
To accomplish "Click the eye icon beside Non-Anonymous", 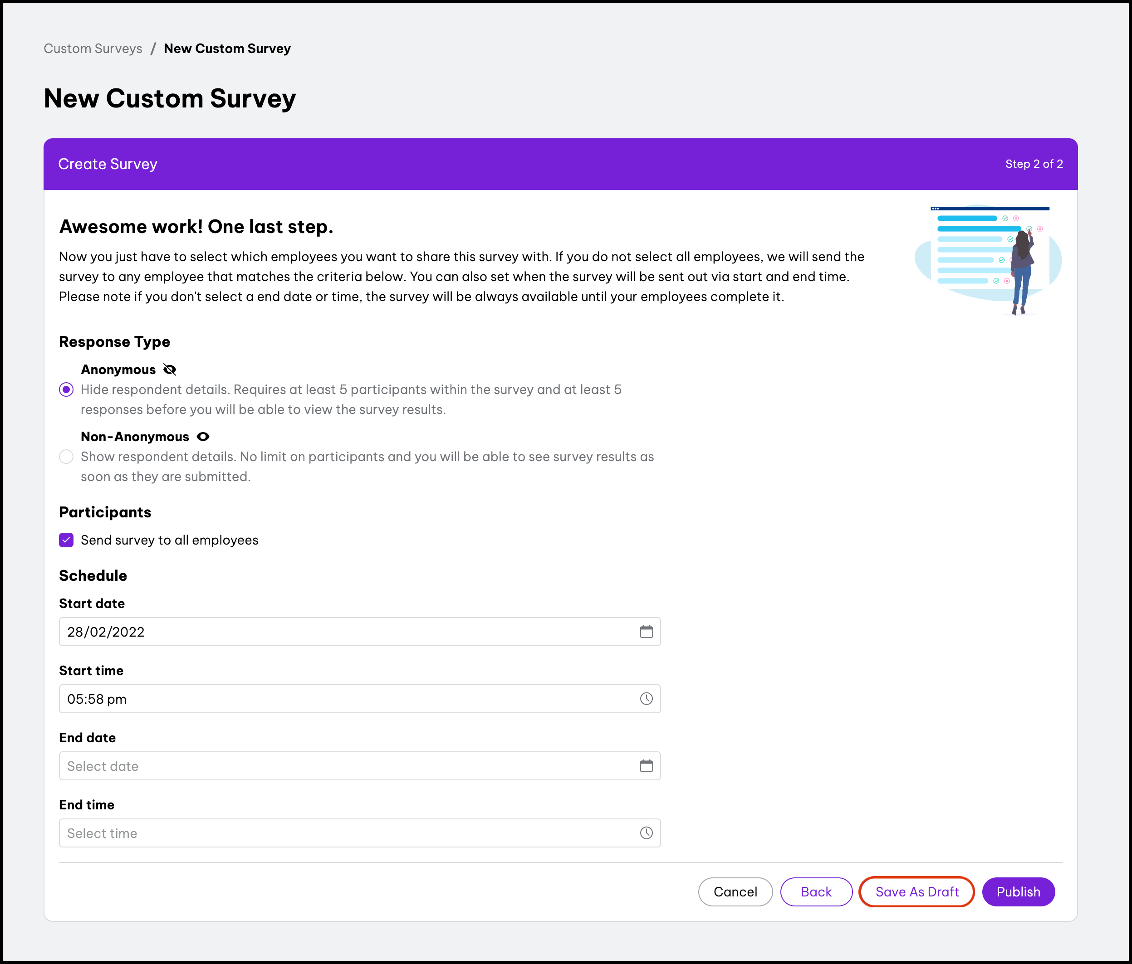I will 203,437.
